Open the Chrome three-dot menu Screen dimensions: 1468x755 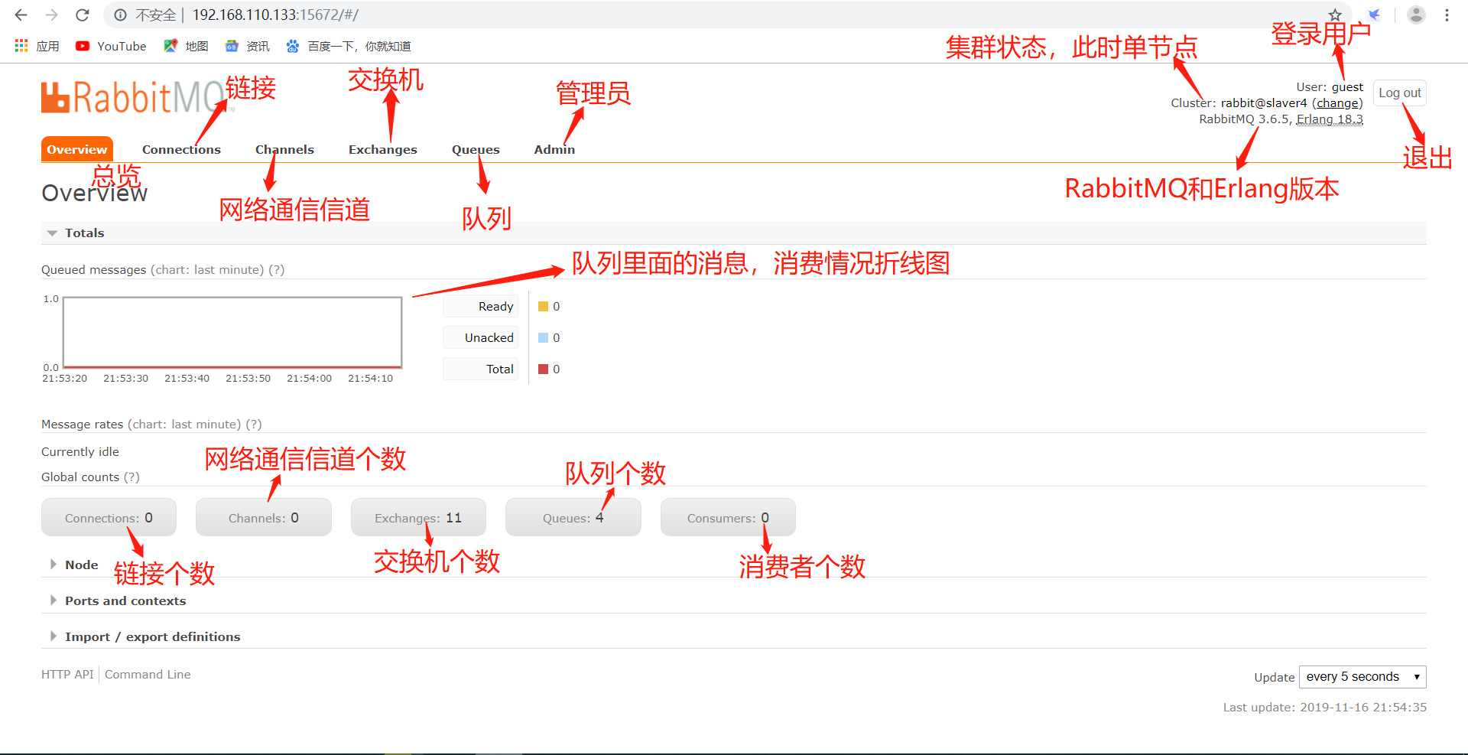pos(1447,15)
